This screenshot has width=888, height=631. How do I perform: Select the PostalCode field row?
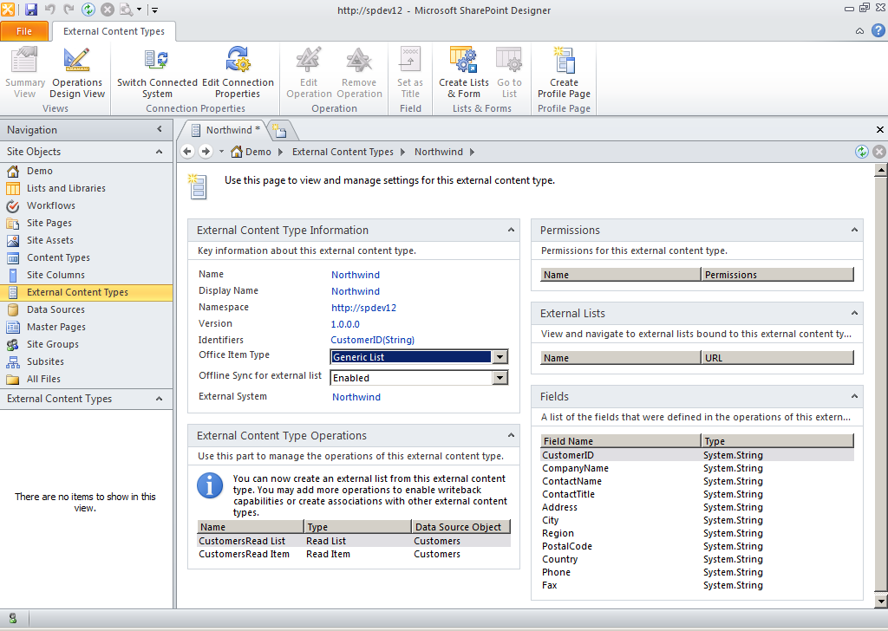point(697,546)
